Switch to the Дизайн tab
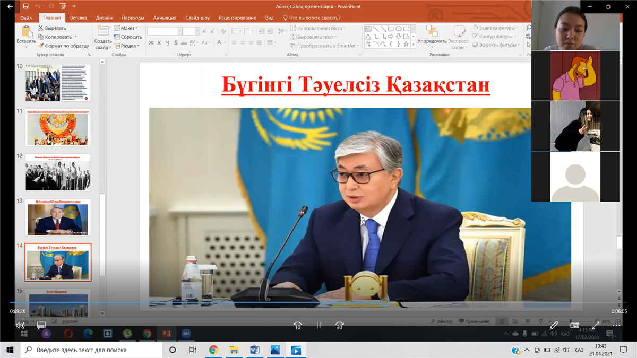 point(104,18)
